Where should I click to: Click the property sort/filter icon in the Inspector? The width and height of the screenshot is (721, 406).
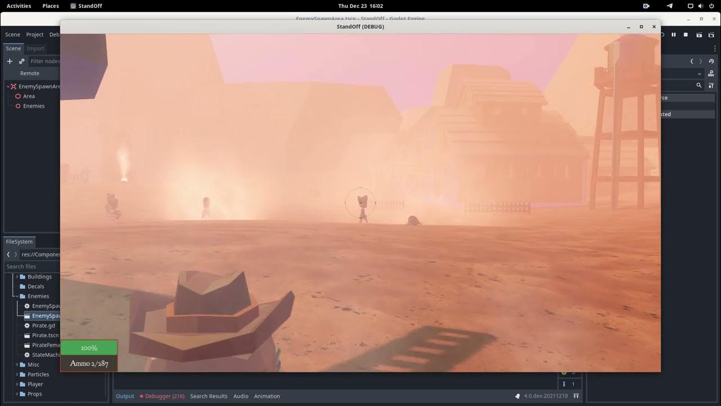(x=711, y=85)
